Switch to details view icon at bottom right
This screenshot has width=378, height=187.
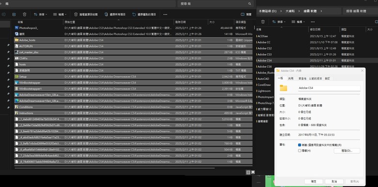(x=248, y=172)
